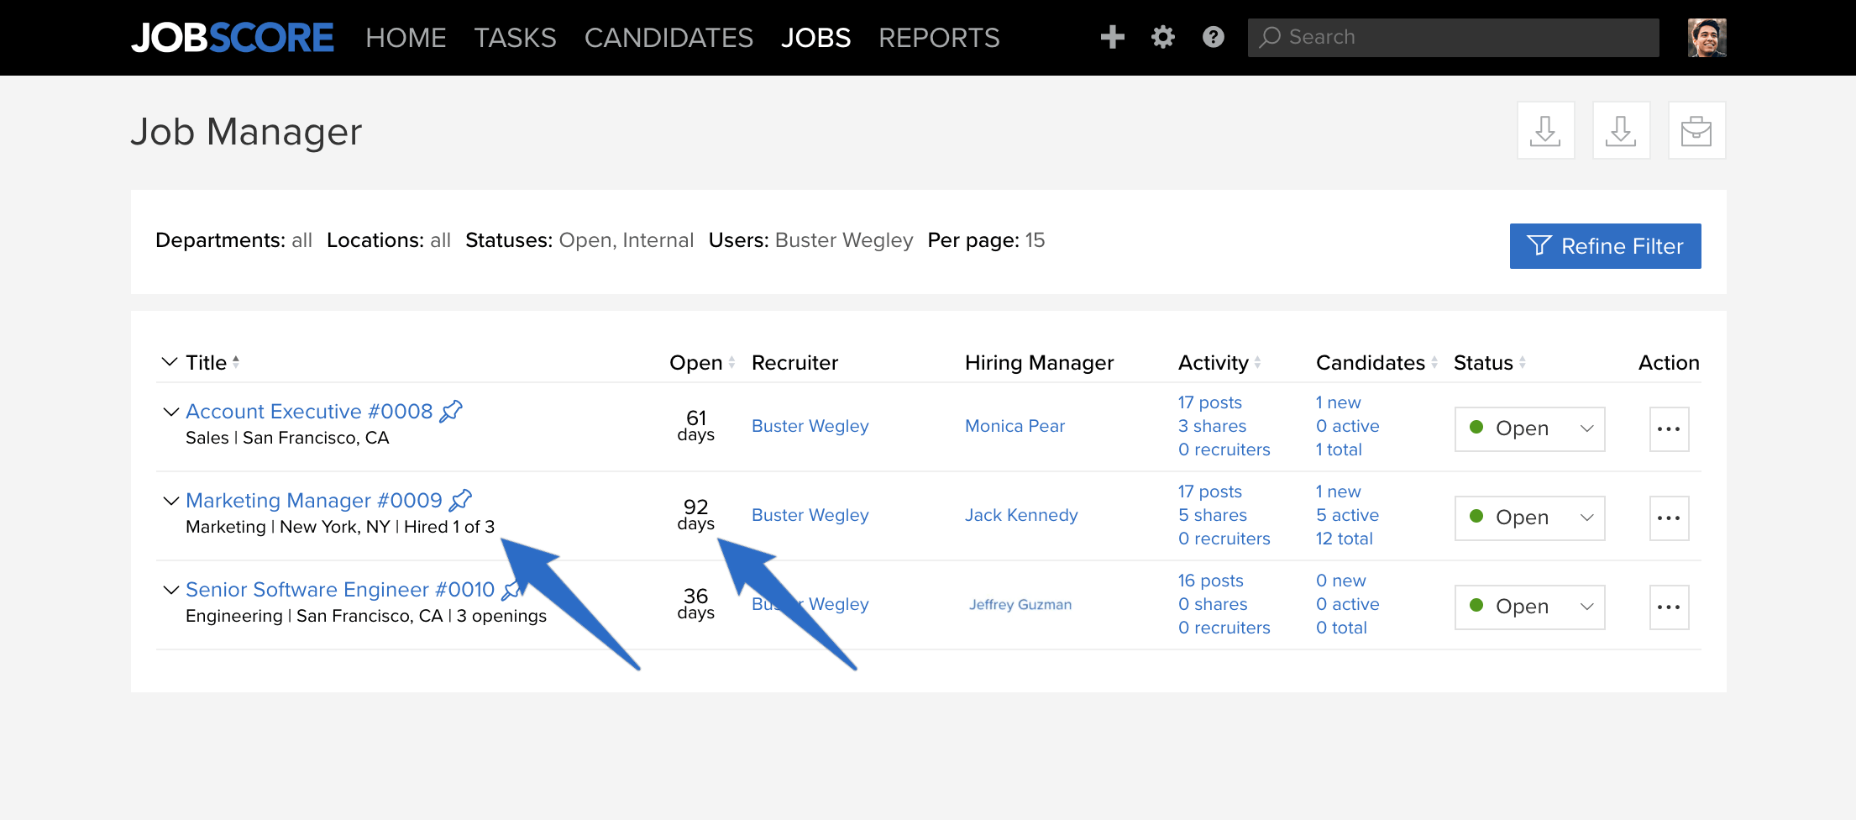The height and width of the screenshot is (820, 1856).
Task: Click pin icon next to Account Executive #0008
Action: coord(451,411)
